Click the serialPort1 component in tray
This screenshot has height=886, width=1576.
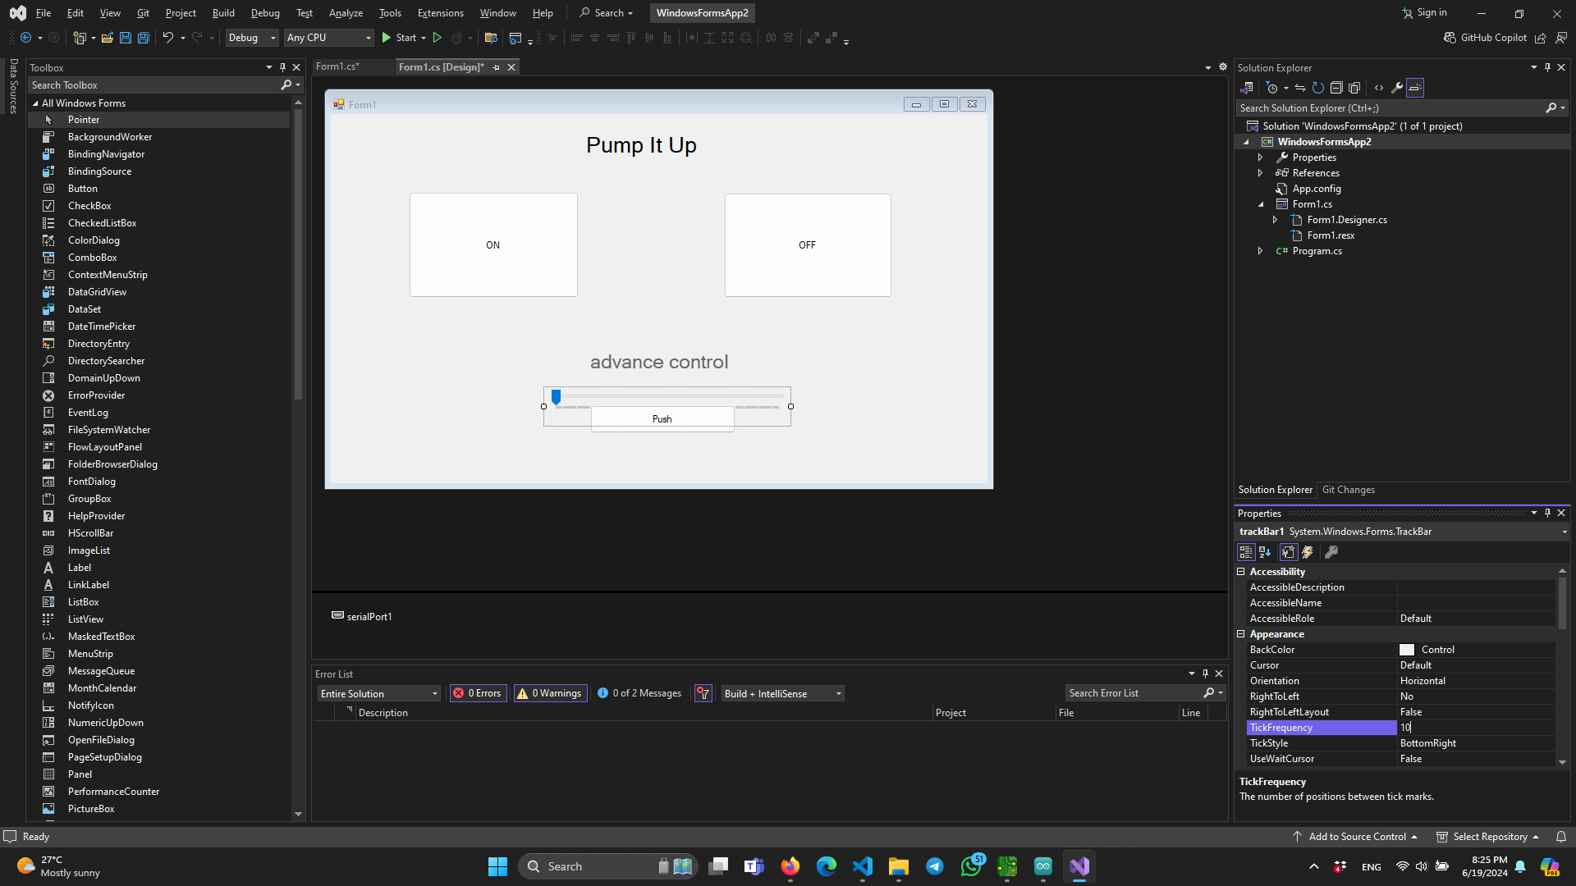361,616
